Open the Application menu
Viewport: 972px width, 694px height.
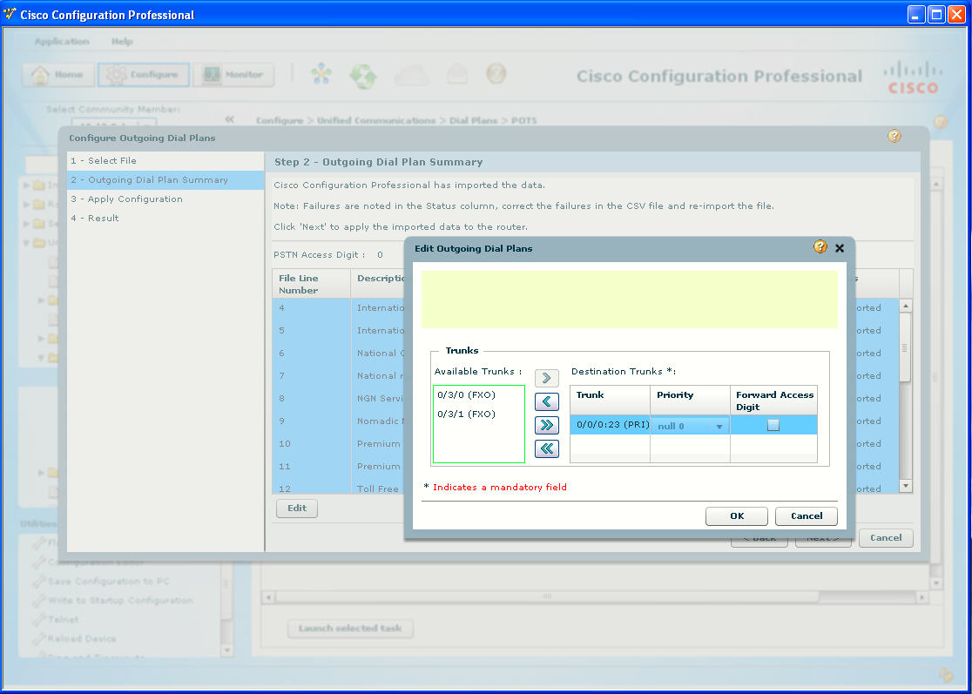[62, 42]
